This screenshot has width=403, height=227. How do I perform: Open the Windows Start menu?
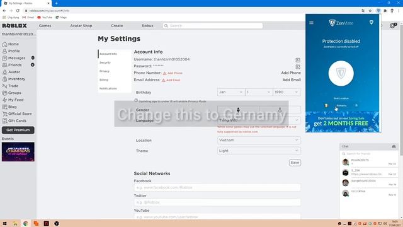(4, 223)
